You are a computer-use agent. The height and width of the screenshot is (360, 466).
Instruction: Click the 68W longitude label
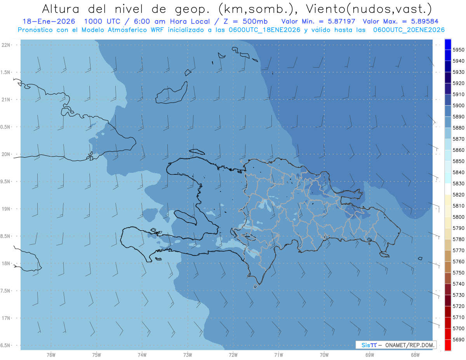(415, 355)
